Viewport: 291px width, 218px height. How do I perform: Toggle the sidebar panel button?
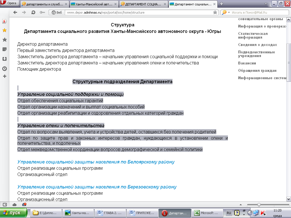pyautogui.click(x=5, y=205)
